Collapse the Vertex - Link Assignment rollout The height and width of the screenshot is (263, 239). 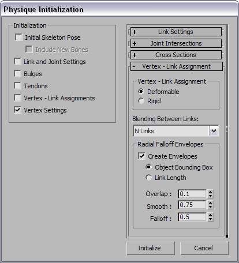(x=177, y=66)
